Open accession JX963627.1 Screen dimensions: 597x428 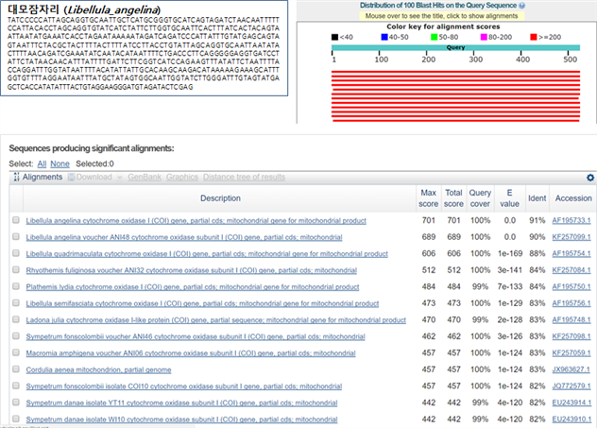coord(571,369)
